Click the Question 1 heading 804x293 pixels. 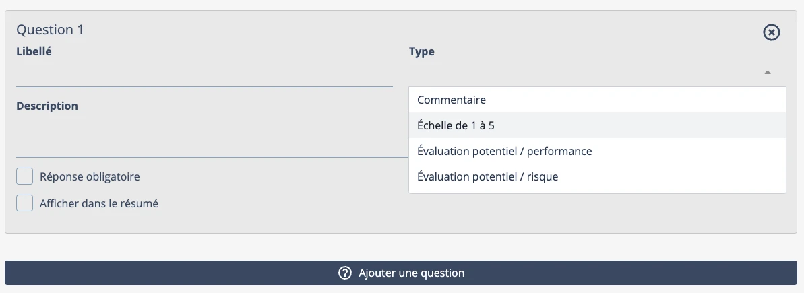click(x=50, y=30)
